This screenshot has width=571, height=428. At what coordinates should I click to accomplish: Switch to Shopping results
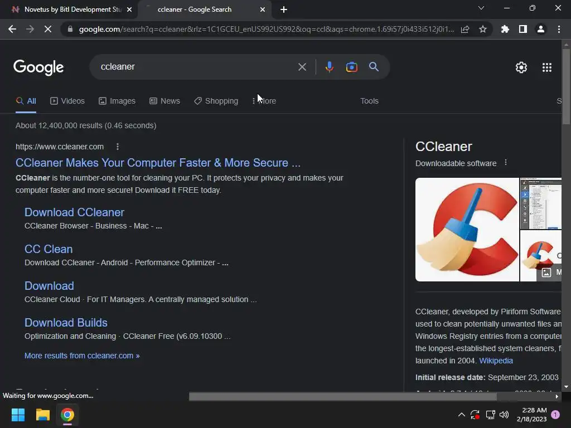[x=216, y=101]
